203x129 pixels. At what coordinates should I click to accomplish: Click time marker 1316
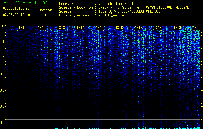(x=119, y=28)
